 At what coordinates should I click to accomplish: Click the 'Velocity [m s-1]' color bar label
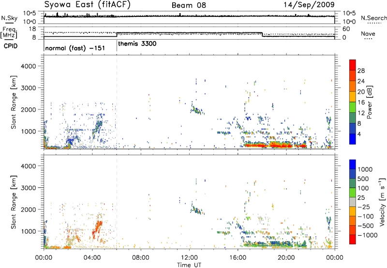point(382,202)
